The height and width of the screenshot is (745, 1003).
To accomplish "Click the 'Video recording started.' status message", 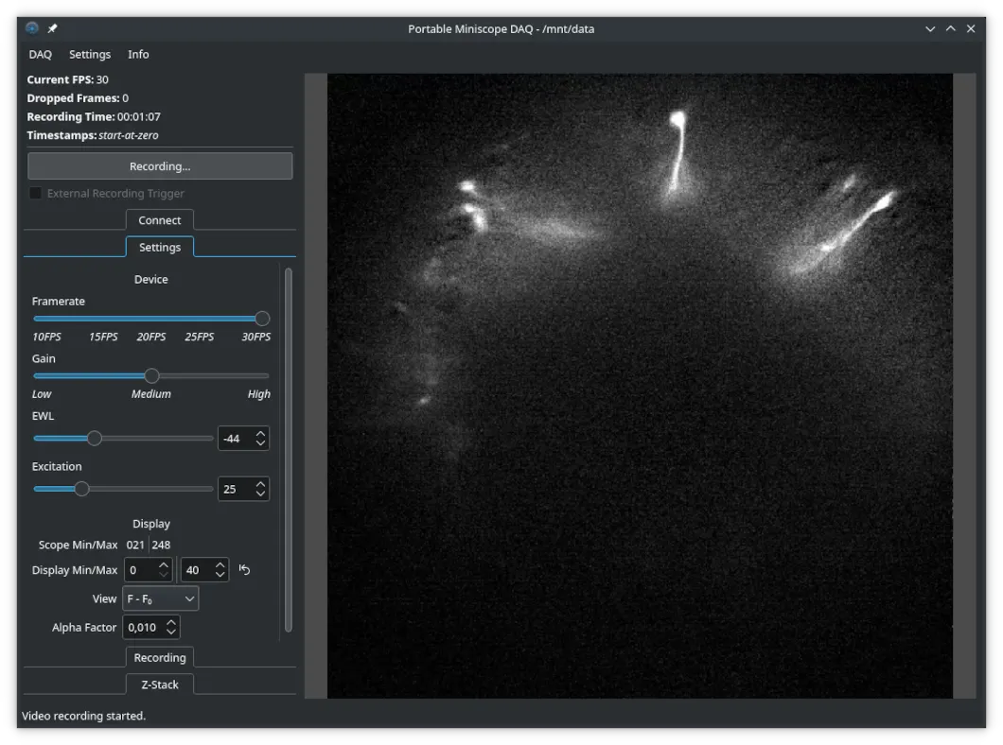I will point(84,716).
